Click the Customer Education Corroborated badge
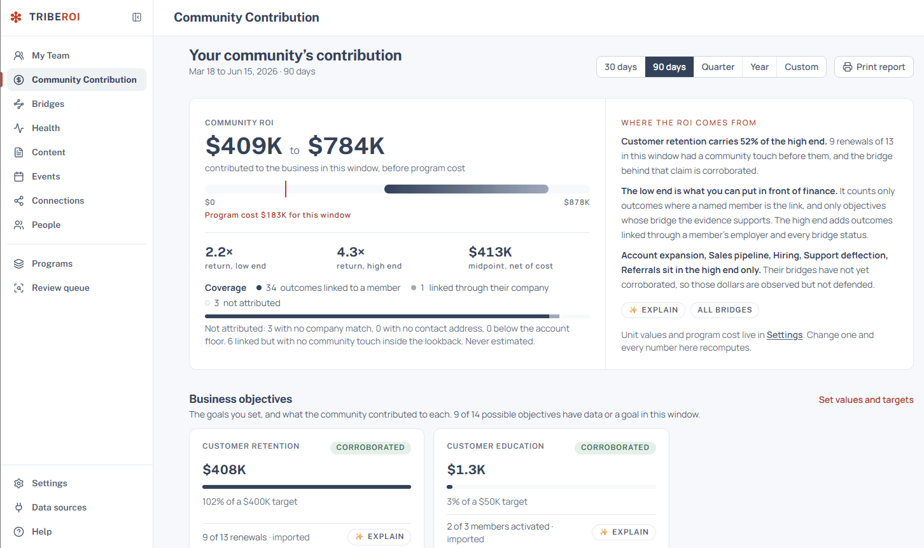The image size is (924, 548). pyautogui.click(x=615, y=447)
